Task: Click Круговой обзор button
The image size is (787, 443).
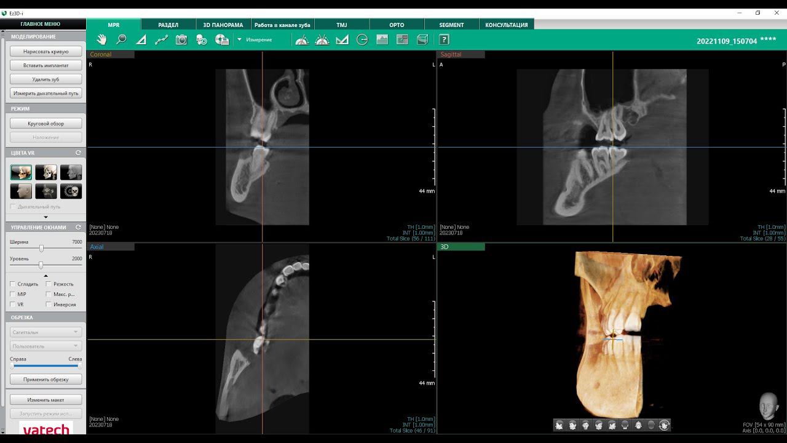Action: pos(46,124)
